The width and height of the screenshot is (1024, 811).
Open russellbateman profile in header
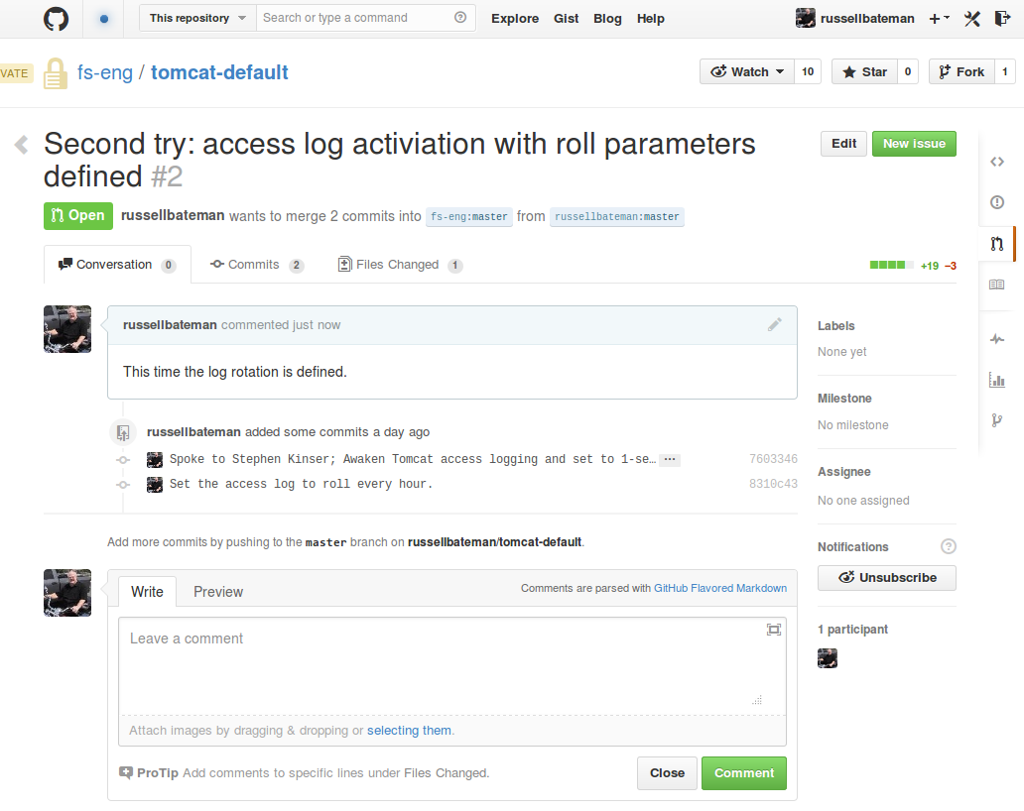coord(855,18)
